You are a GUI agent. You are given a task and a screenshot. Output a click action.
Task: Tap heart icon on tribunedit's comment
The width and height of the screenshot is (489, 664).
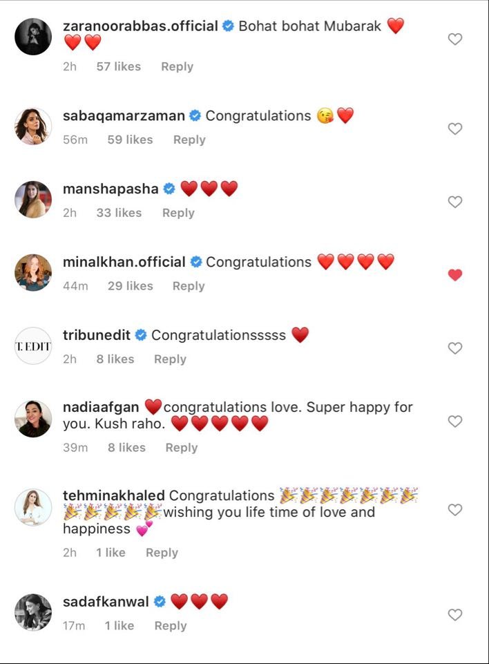pyautogui.click(x=454, y=348)
